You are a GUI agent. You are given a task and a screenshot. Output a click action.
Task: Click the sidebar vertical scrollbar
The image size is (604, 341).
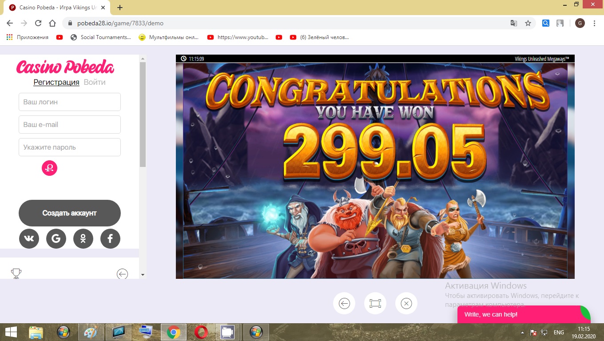tap(143, 115)
